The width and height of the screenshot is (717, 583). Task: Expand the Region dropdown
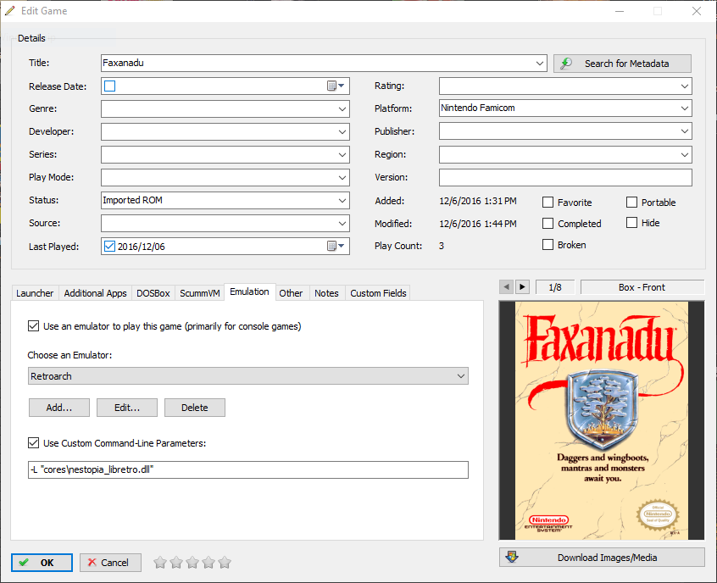pyautogui.click(x=685, y=154)
